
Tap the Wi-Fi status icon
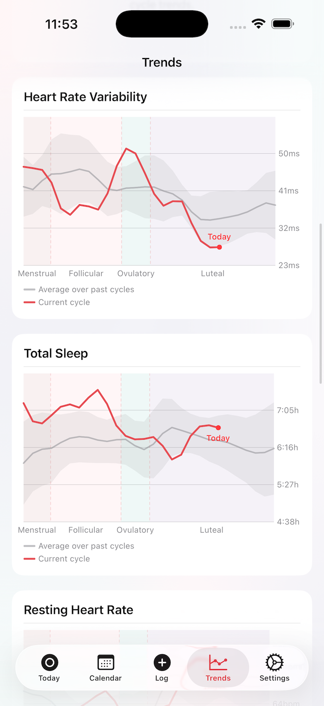(259, 23)
